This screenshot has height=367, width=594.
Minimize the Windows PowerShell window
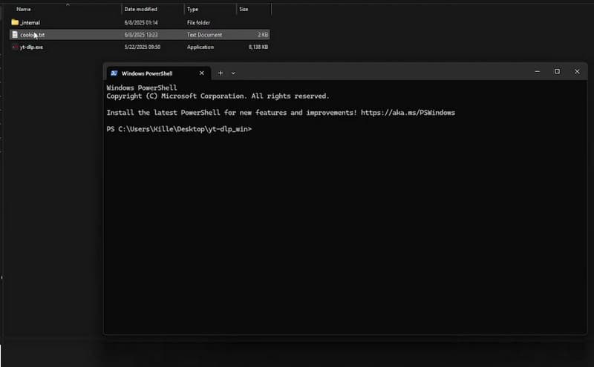pyautogui.click(x=537, y=71)
